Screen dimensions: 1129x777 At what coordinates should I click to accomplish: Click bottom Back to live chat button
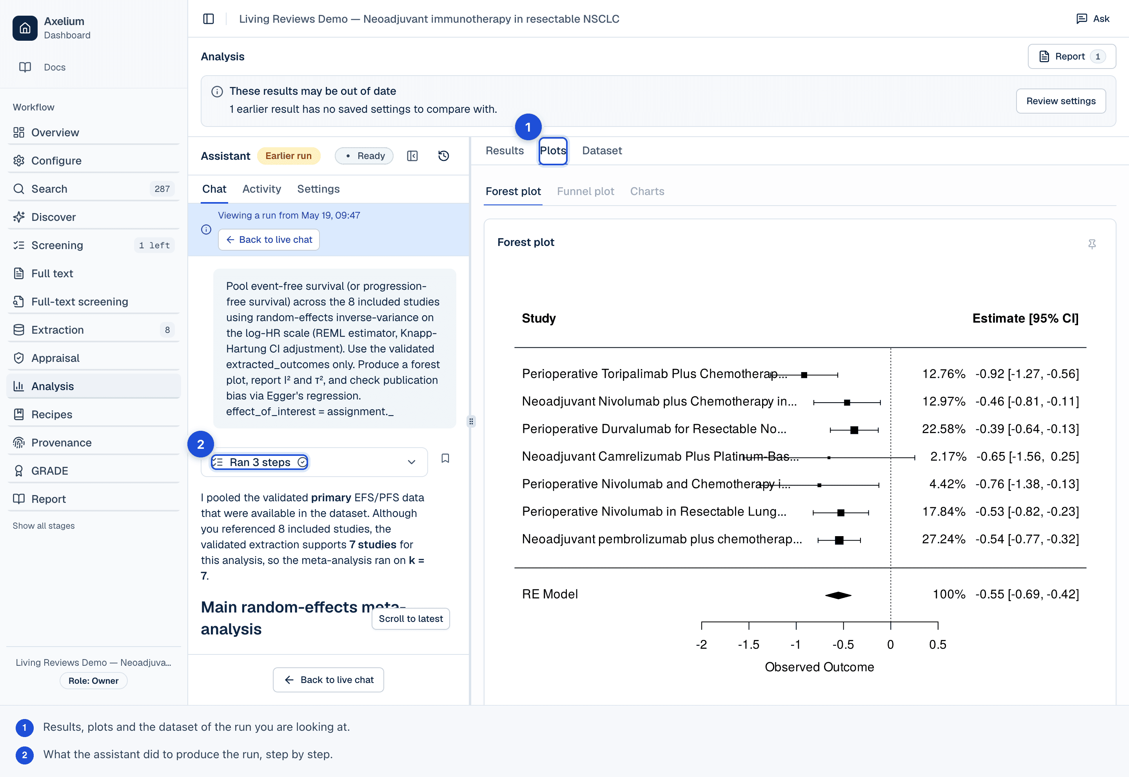[329, 679]
